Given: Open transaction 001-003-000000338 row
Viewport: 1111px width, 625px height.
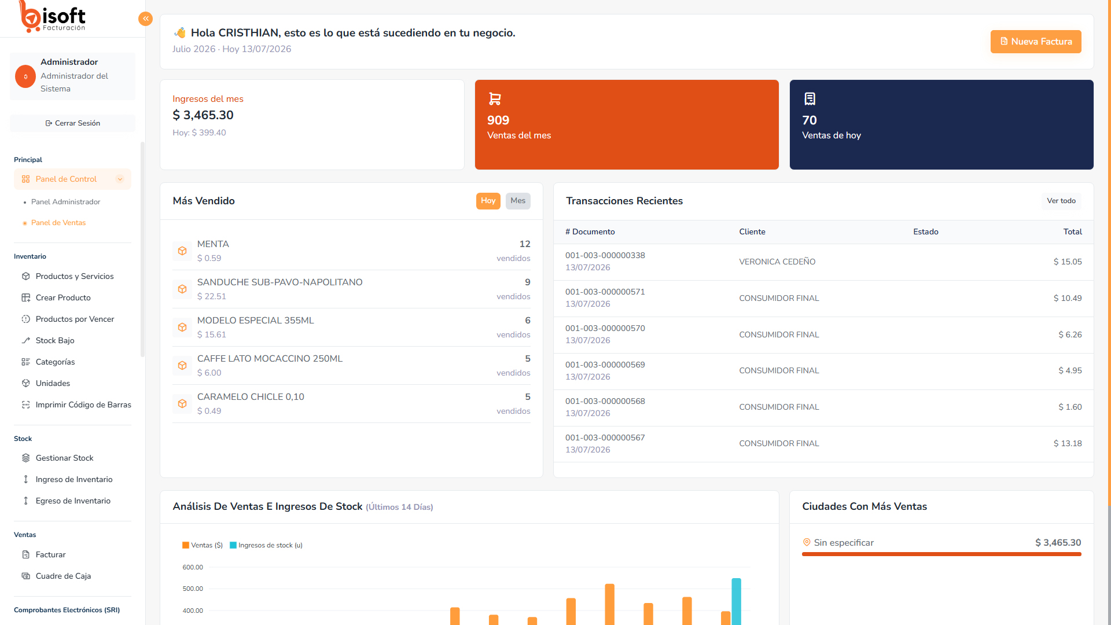Looking at the screenshot, I should click(823, 262).
